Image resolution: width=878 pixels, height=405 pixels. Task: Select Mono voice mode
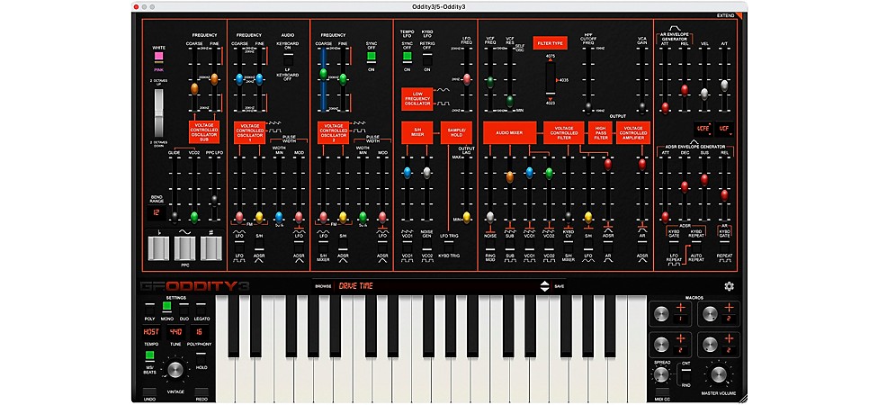pyautogui.click(x=166, y=306)
